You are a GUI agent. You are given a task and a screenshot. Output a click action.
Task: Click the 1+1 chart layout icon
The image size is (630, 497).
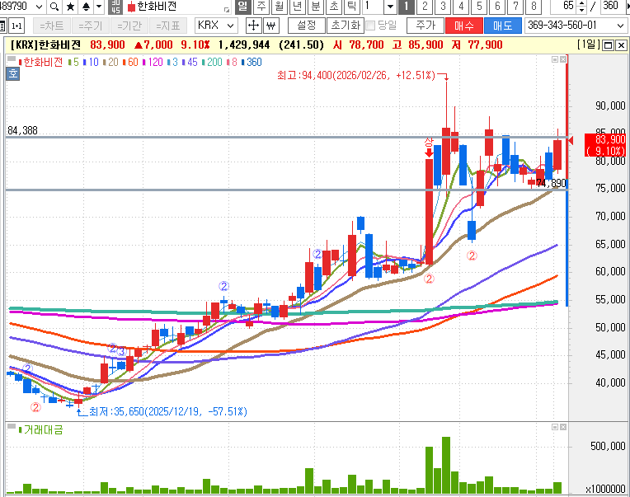click(x=16, y=26)
